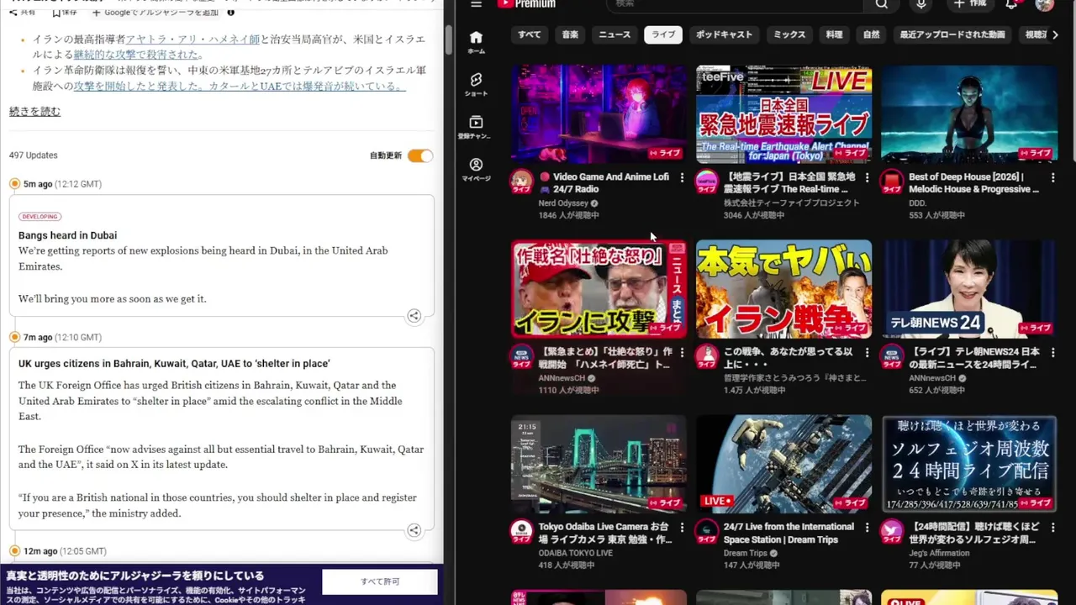Open Subscriptions in the YouTube sidebar
The height and width of the screenshot is (605, 1076).
click(476, 127)
